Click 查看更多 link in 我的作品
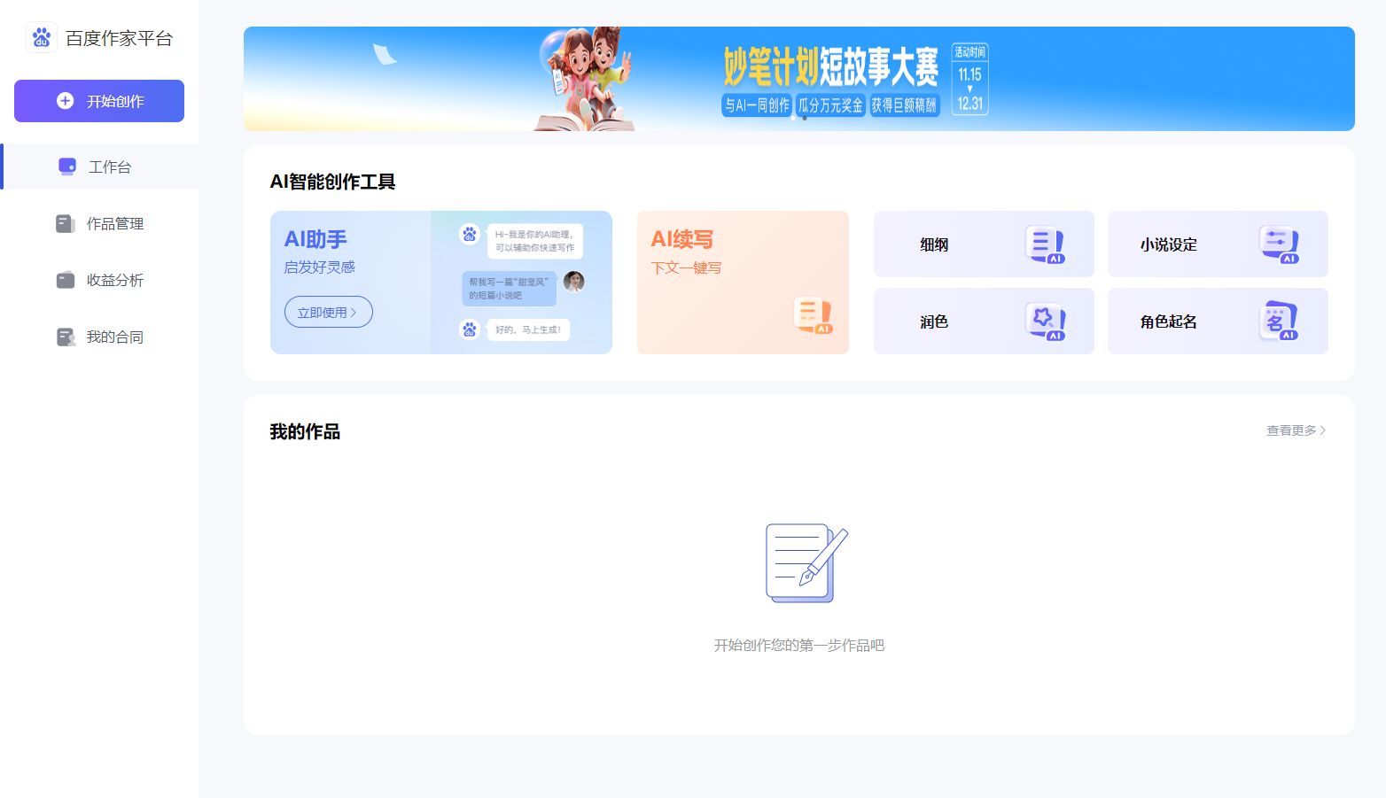Viewport: 1386px width, 798px height. click(x=1296, y=430)
